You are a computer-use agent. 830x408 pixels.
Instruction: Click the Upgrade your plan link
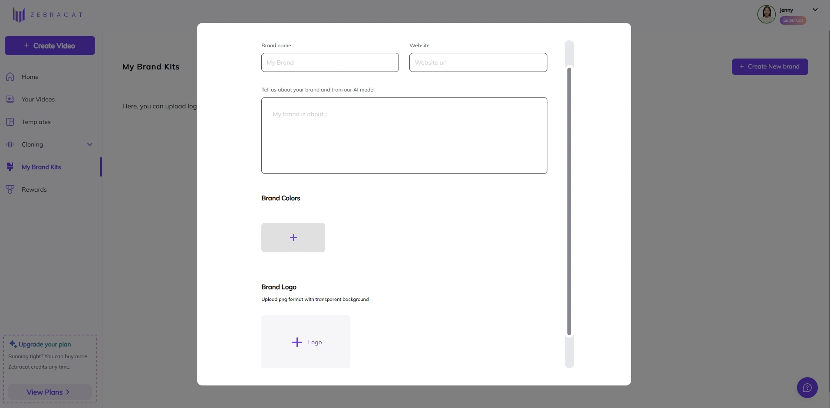45,344
